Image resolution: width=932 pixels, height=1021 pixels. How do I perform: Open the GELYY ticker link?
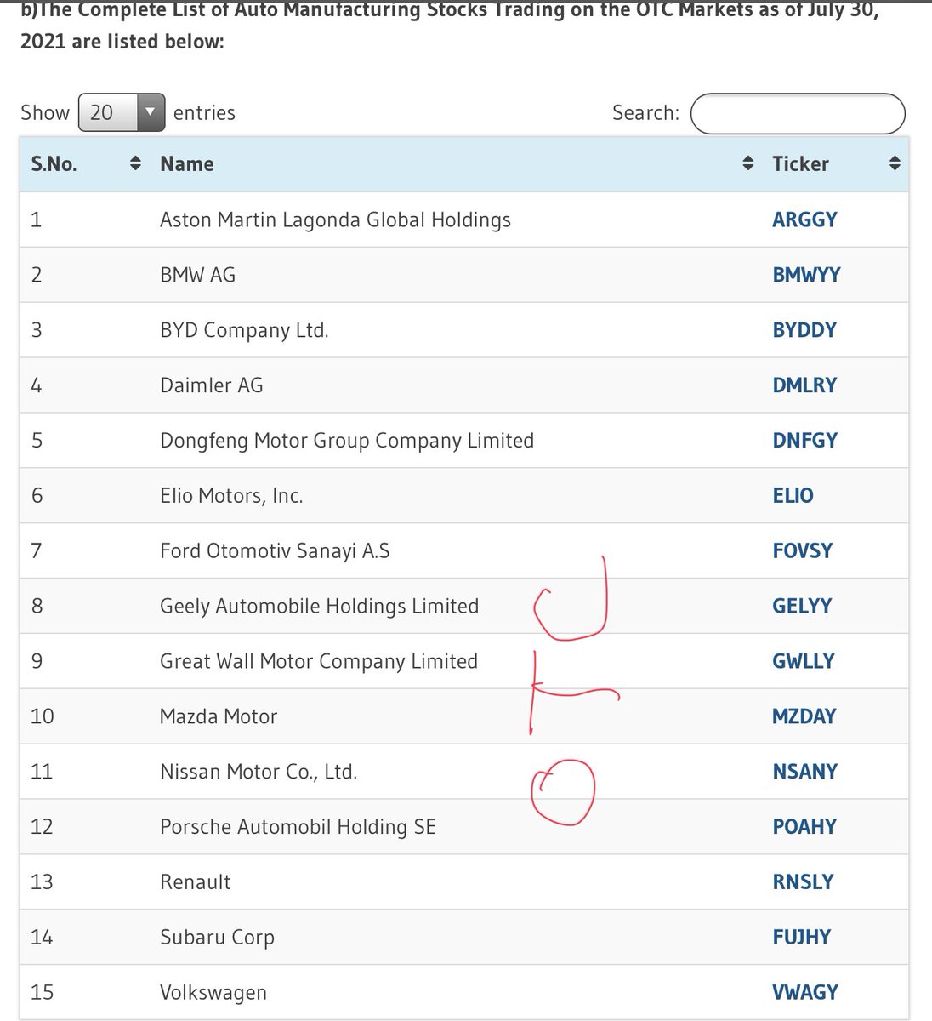click(802, 606)
